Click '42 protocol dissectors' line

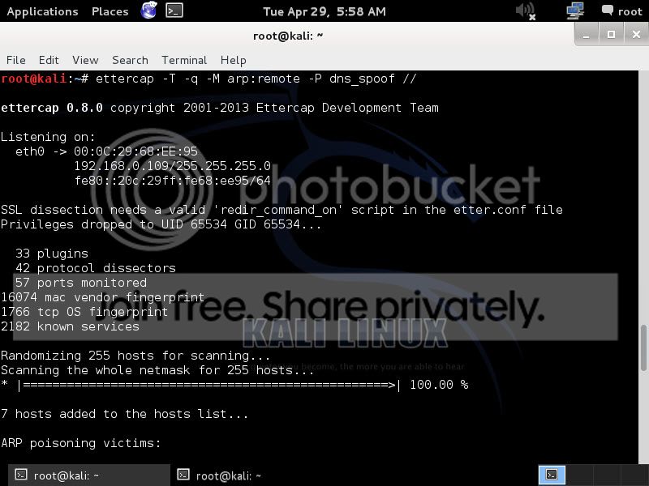(96, 268)
